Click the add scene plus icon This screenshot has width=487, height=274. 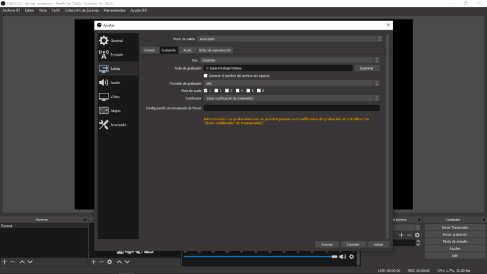(5, 262)
